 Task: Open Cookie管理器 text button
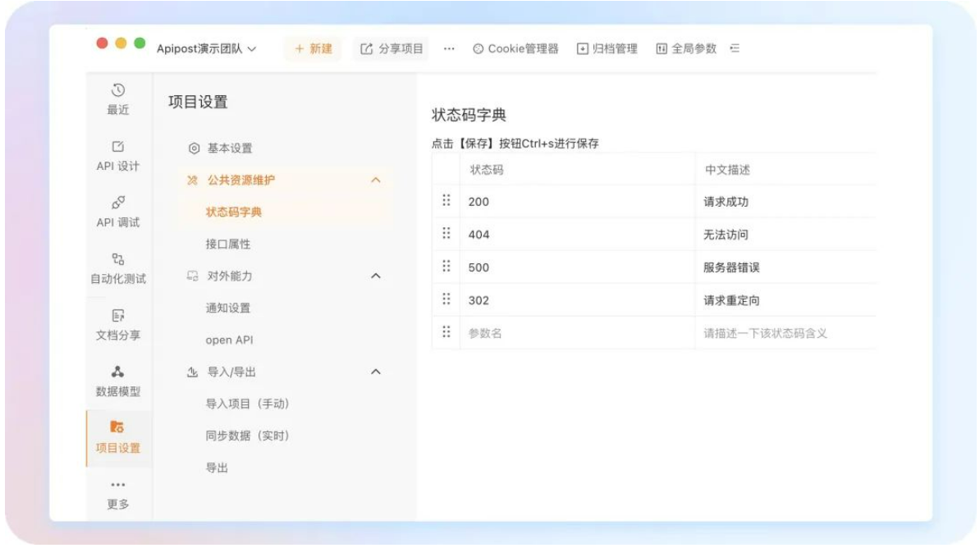click(x=523, y=48)
